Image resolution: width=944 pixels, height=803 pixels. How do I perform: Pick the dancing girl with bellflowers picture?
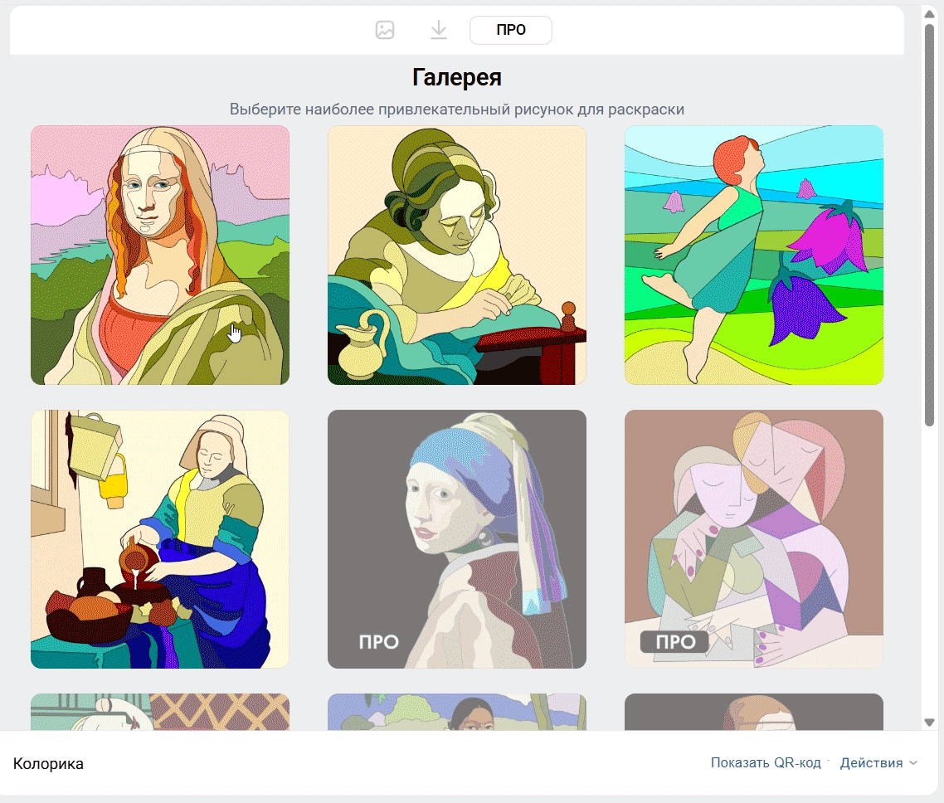point(754,255)
